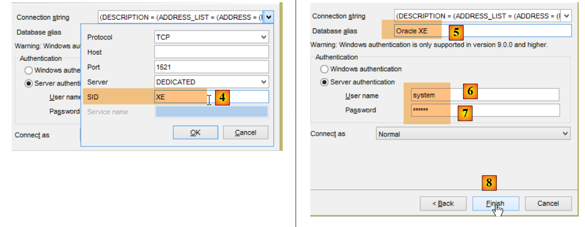This screenshot has height=227, width=585.
Task: Open the Connect as dropdown showing Normal
Action: [473, 134]
